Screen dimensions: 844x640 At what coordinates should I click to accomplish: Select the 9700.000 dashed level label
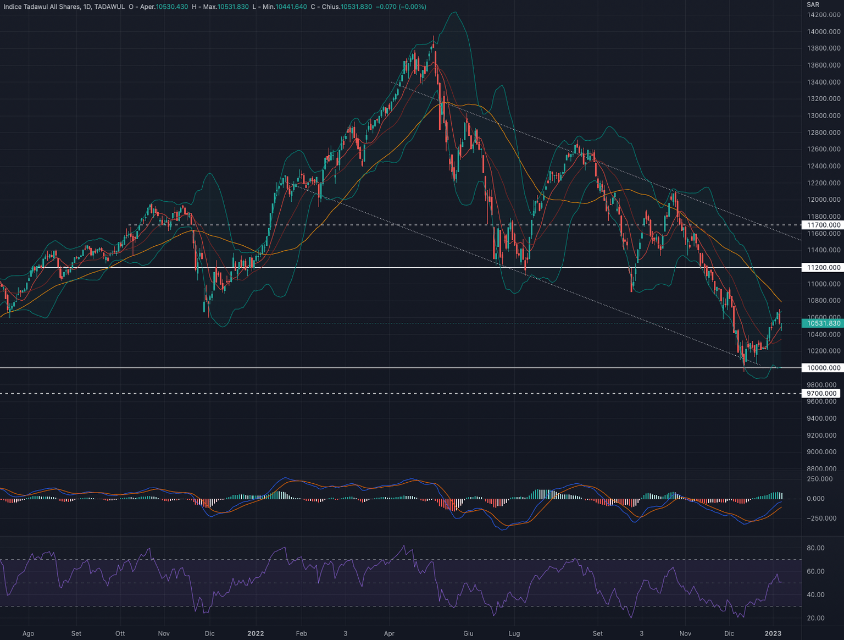click(x=823, y=393)
